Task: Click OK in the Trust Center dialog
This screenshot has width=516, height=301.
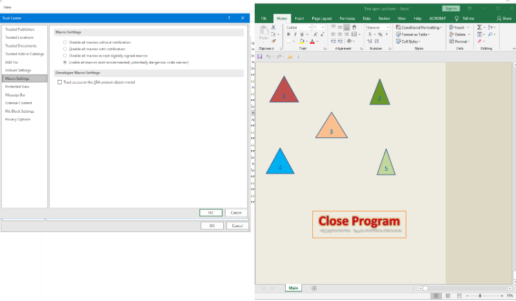Action: coord(210,212)
